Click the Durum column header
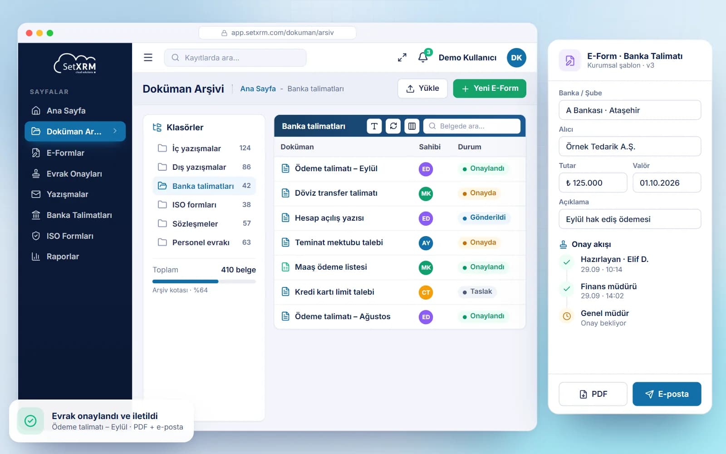This screenshot has width=726, height=454. click(x=470, y=147)
